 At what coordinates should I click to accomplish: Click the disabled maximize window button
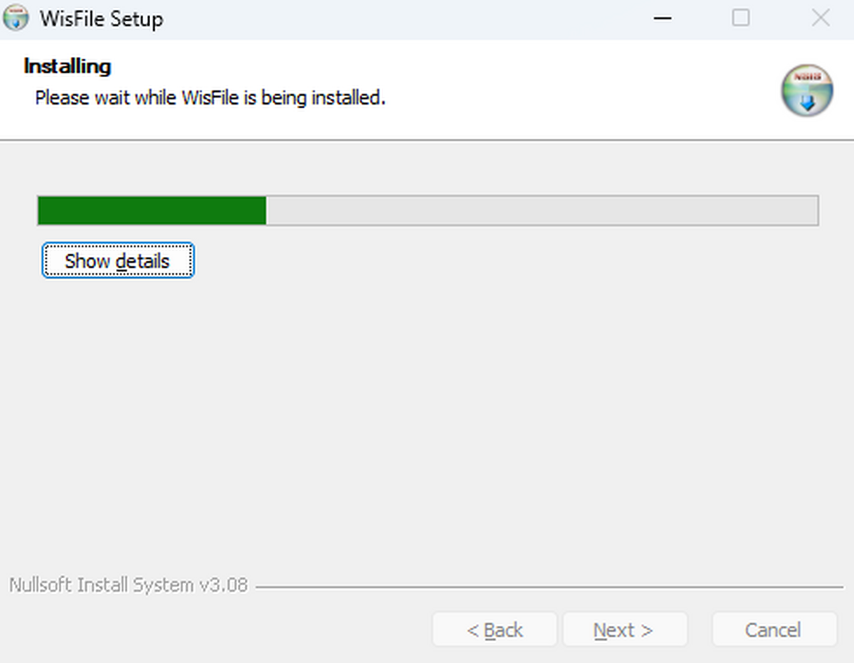[x=741, y=19]
